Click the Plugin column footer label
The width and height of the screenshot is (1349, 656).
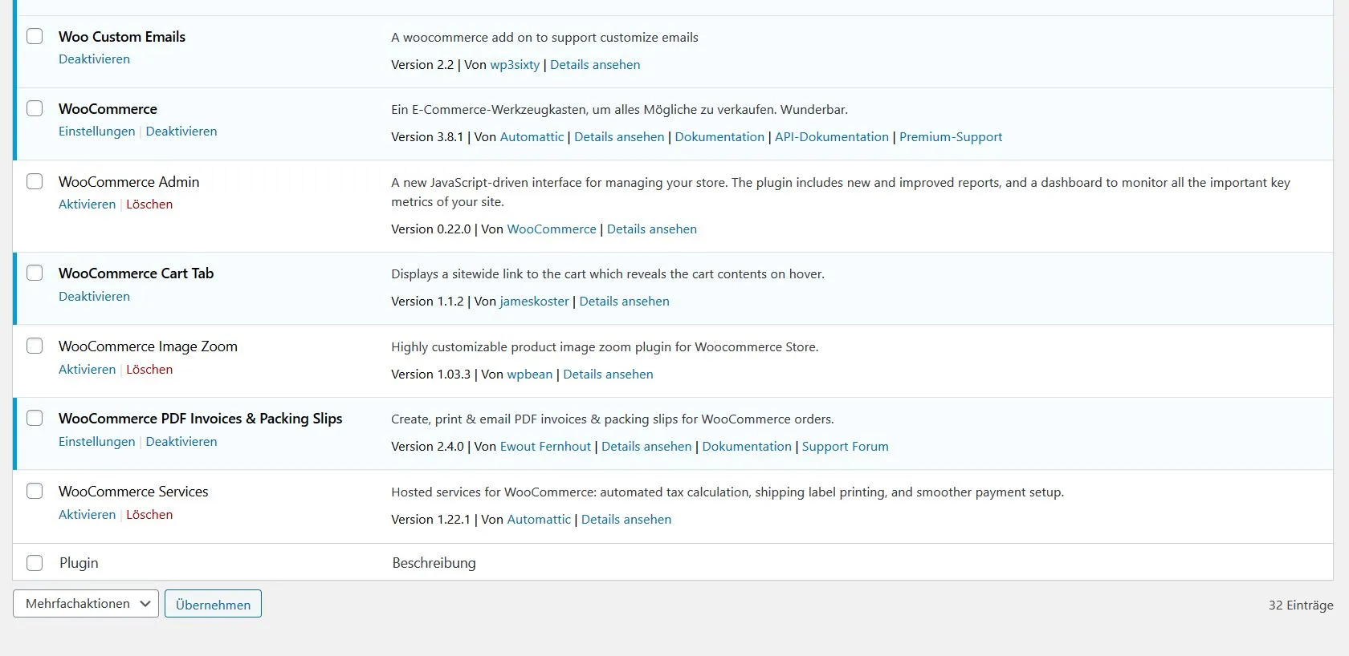[x=79, y=563]
